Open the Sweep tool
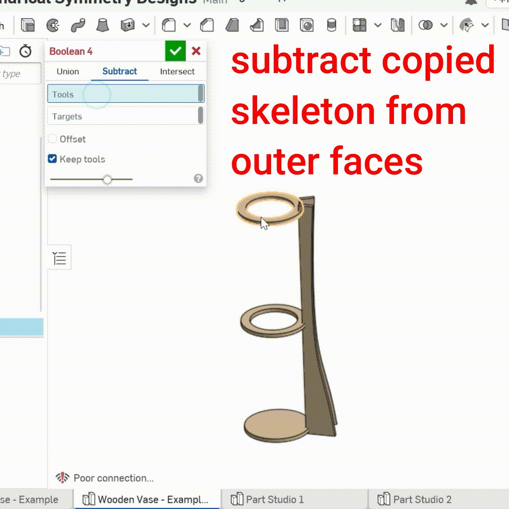The width and height of the screenshot is (509, 509). [x=78, y=26]
